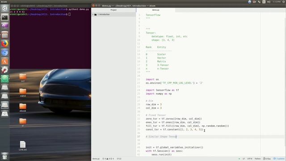Open linter error warning counts in status bar
Image resolution: width=286 pixels, height=161 pixels.
108,159
